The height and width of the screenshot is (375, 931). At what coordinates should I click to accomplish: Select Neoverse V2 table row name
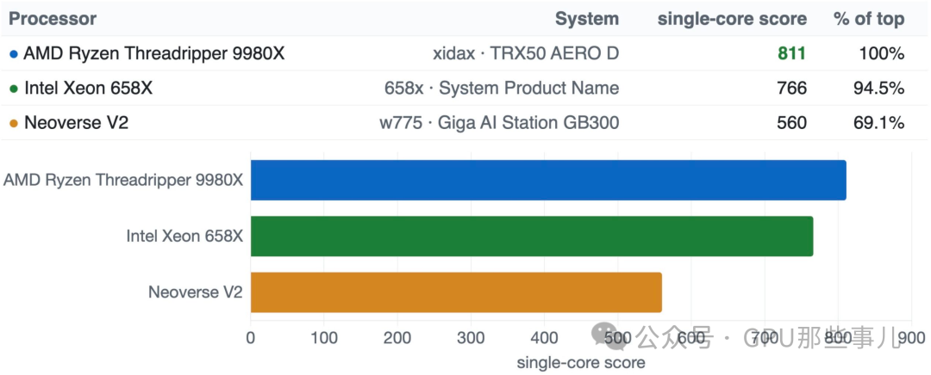tap(76, 123)
